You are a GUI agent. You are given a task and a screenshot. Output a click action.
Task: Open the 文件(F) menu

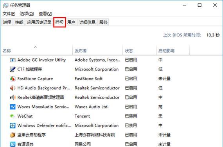(x=9, y=14)
